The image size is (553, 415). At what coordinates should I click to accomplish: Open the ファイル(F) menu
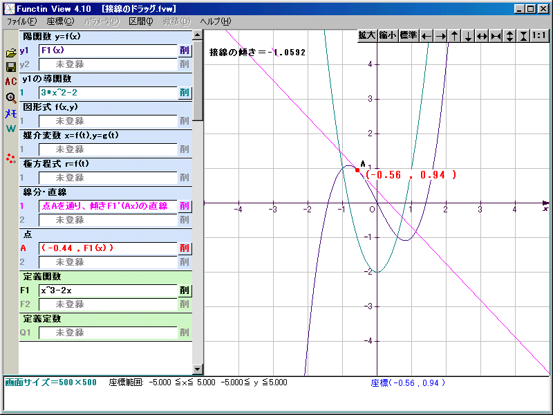click(x=21, y=21)
